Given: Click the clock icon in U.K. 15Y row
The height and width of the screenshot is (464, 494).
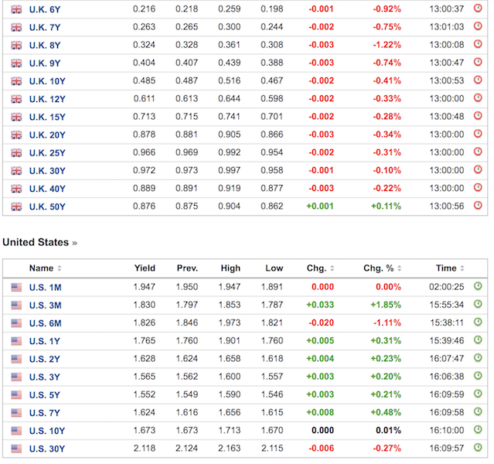Looking at the screenshot, I should coord(478,116).
